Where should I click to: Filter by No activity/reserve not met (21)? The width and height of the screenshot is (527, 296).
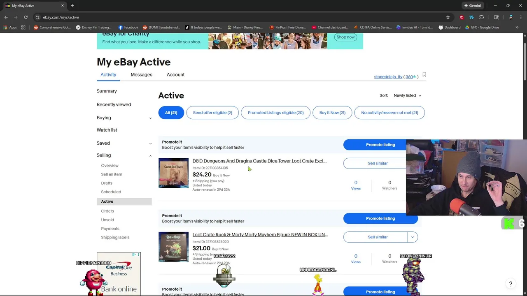click(x=389, y=113)
